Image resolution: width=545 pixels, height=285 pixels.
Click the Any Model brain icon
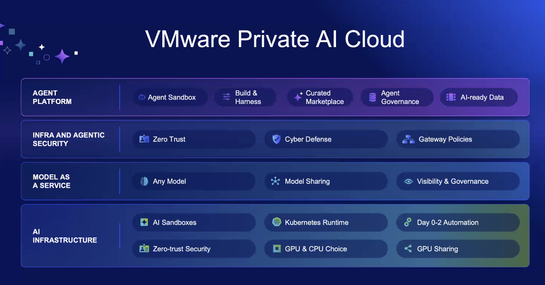click(144, 181)
